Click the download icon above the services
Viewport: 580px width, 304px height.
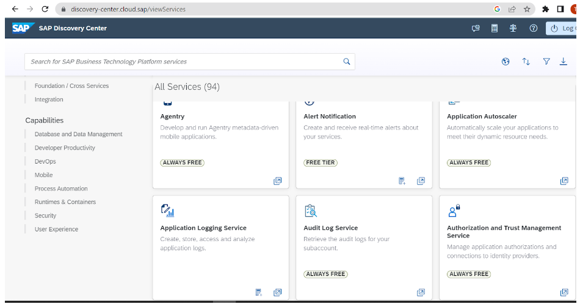[564, 62]
